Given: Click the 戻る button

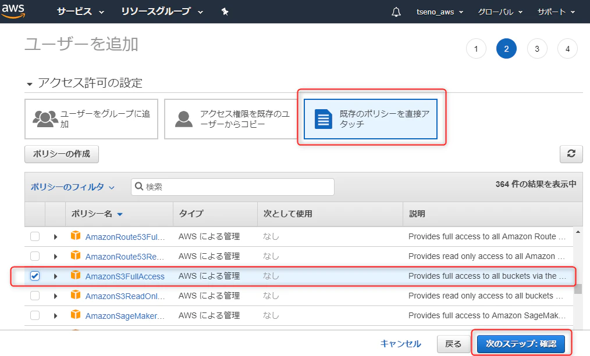Looking at the screenshot, I should click(x=453, y=344).
